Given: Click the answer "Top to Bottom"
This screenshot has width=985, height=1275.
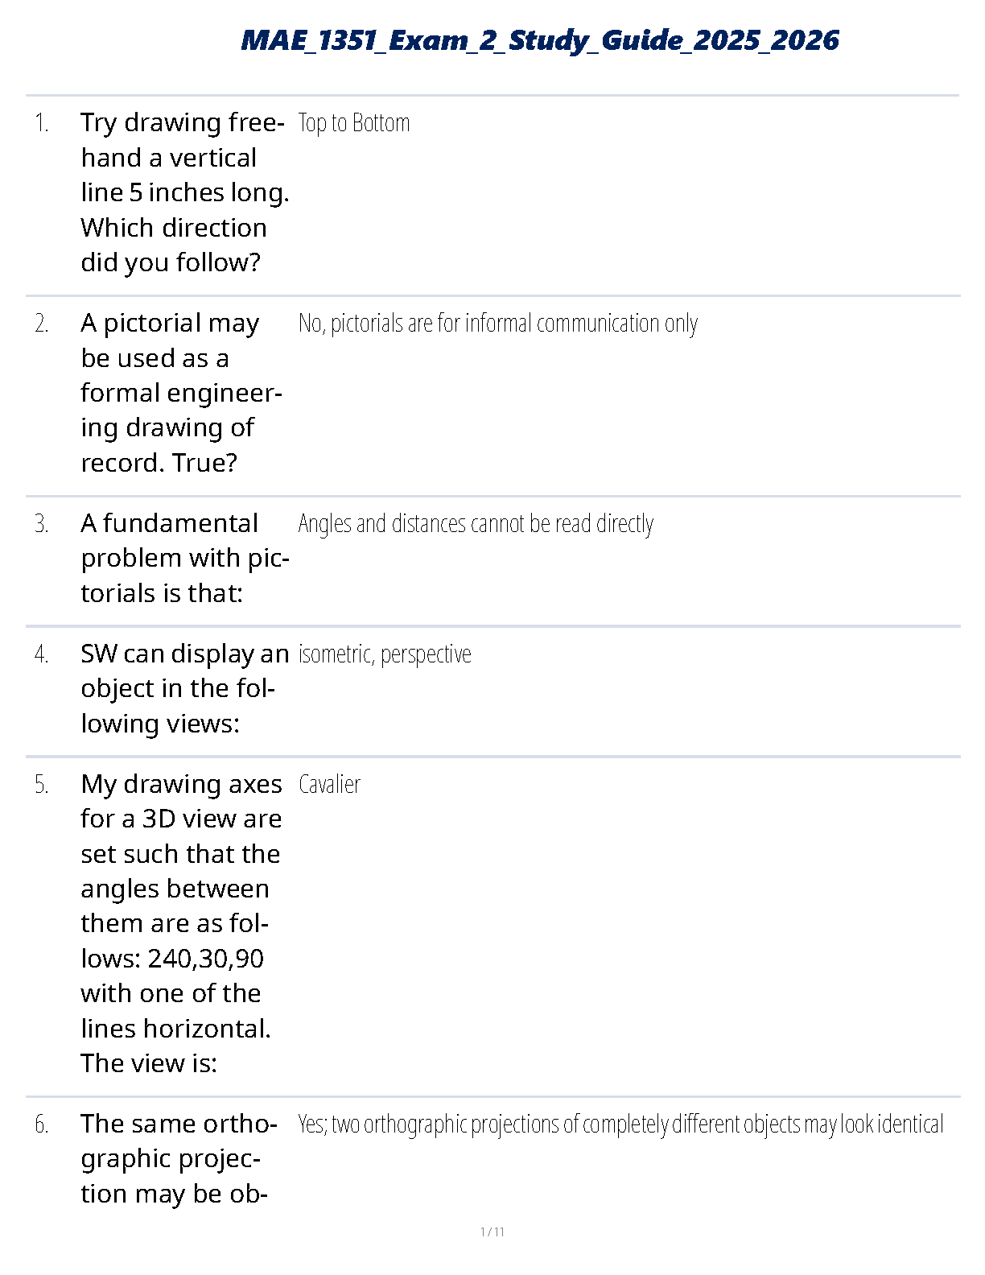Looking at the screenshot, I should 354,123.
